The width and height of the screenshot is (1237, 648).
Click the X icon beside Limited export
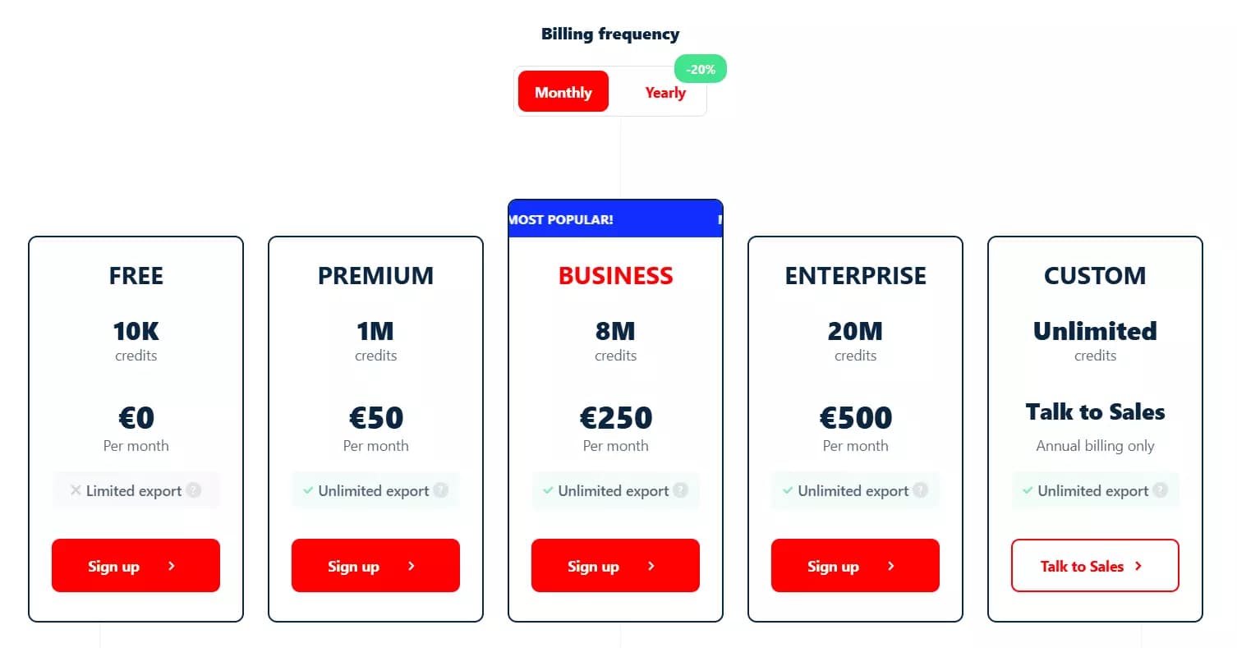(76, 490)
